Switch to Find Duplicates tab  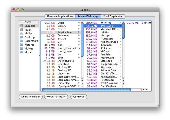point(113,17)
